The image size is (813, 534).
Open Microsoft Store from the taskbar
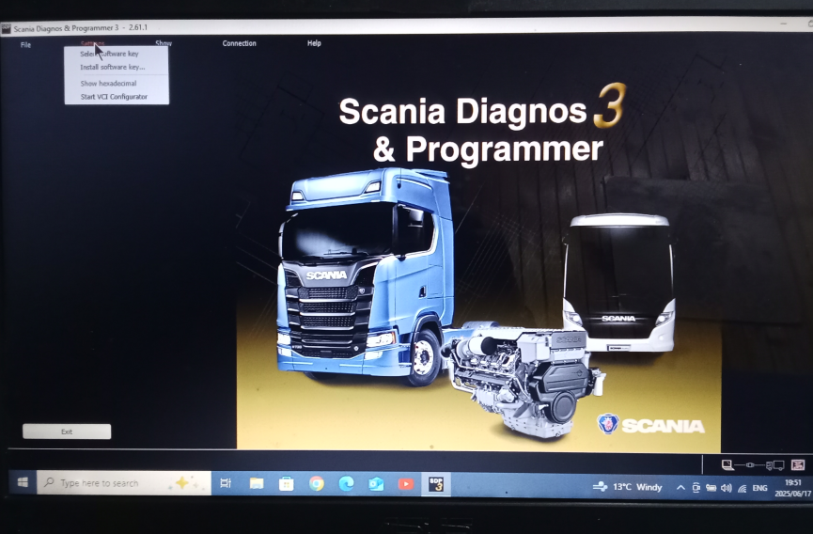(287, 484)
